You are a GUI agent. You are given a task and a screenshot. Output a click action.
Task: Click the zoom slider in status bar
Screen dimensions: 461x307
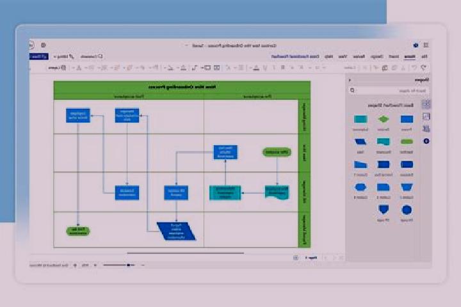tap(119, 265)
